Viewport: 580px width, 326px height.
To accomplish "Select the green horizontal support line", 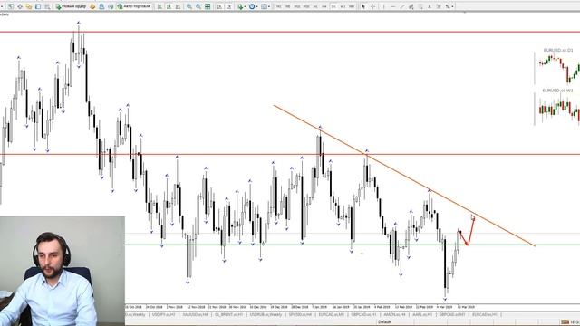I will tap(352, 244).
